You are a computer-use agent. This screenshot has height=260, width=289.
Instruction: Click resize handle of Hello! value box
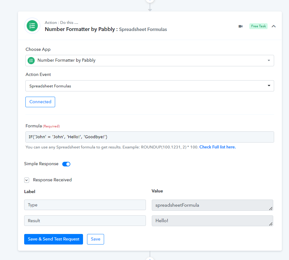pyautogui.click(x=271, y=224)
